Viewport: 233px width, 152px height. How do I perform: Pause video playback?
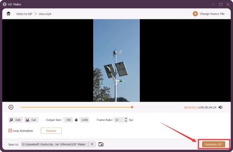11,107
